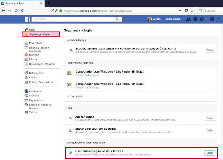Open Anúncios settings
Image resolution: width=223 pixels, height=160 pixels.
pyautogui.click(x=34, y=96)
